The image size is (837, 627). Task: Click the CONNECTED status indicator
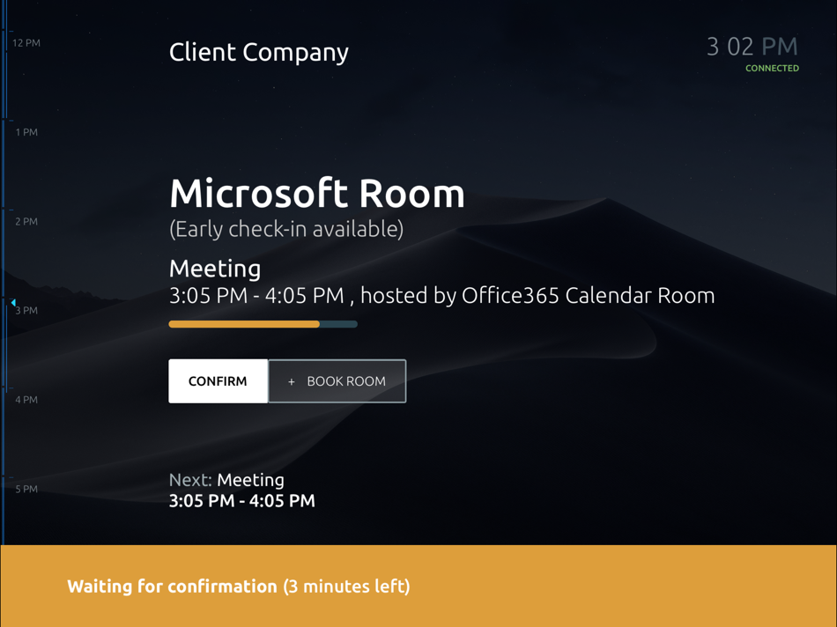coord(772,69)
